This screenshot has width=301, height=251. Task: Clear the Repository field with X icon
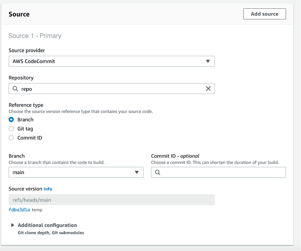pyautogui.click(x=208, y=89)
